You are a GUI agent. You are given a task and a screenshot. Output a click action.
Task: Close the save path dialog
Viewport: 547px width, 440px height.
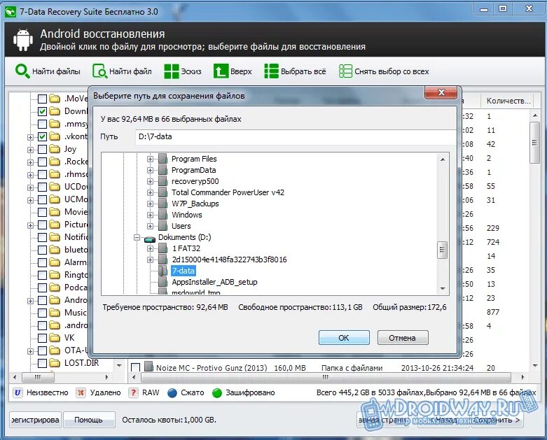click(441, 92)
